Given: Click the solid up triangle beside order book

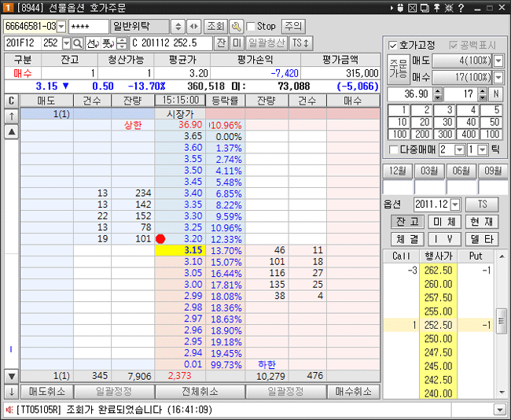Looking at the screenshot, I should tap(12, 131).
